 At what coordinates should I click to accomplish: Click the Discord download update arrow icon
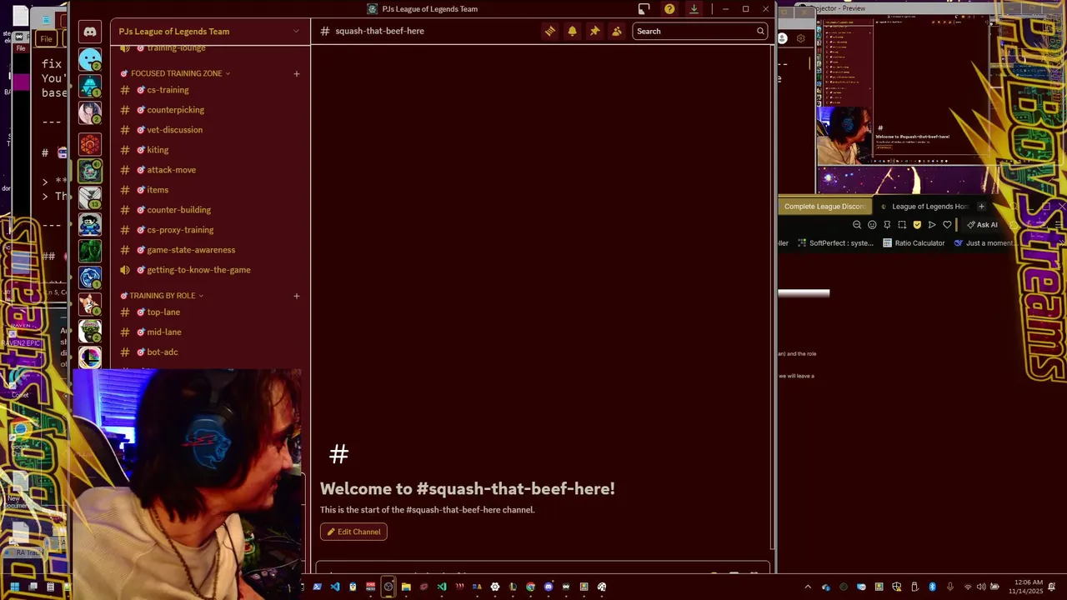(x=694, y=9)
